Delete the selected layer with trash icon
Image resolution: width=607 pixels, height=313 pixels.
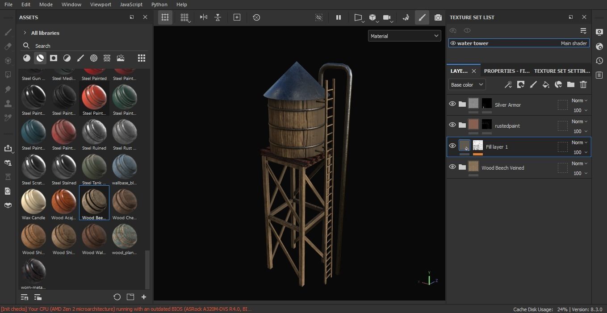pos(583,84)
